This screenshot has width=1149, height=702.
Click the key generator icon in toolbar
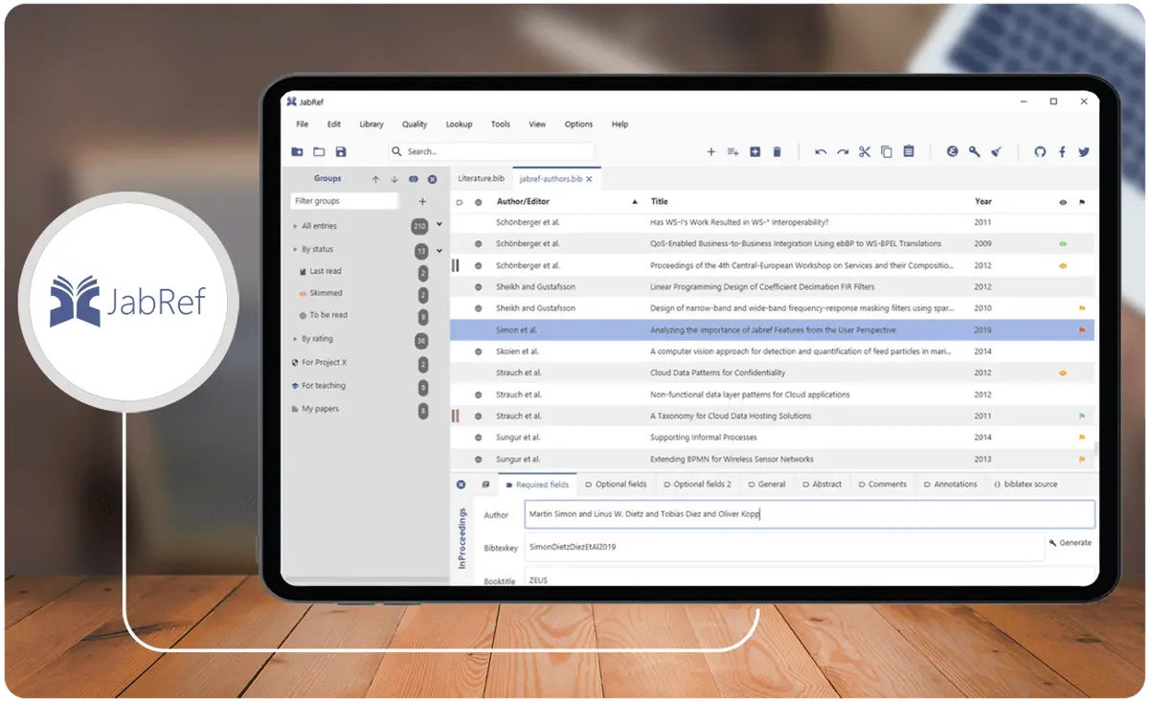point(975,151)
